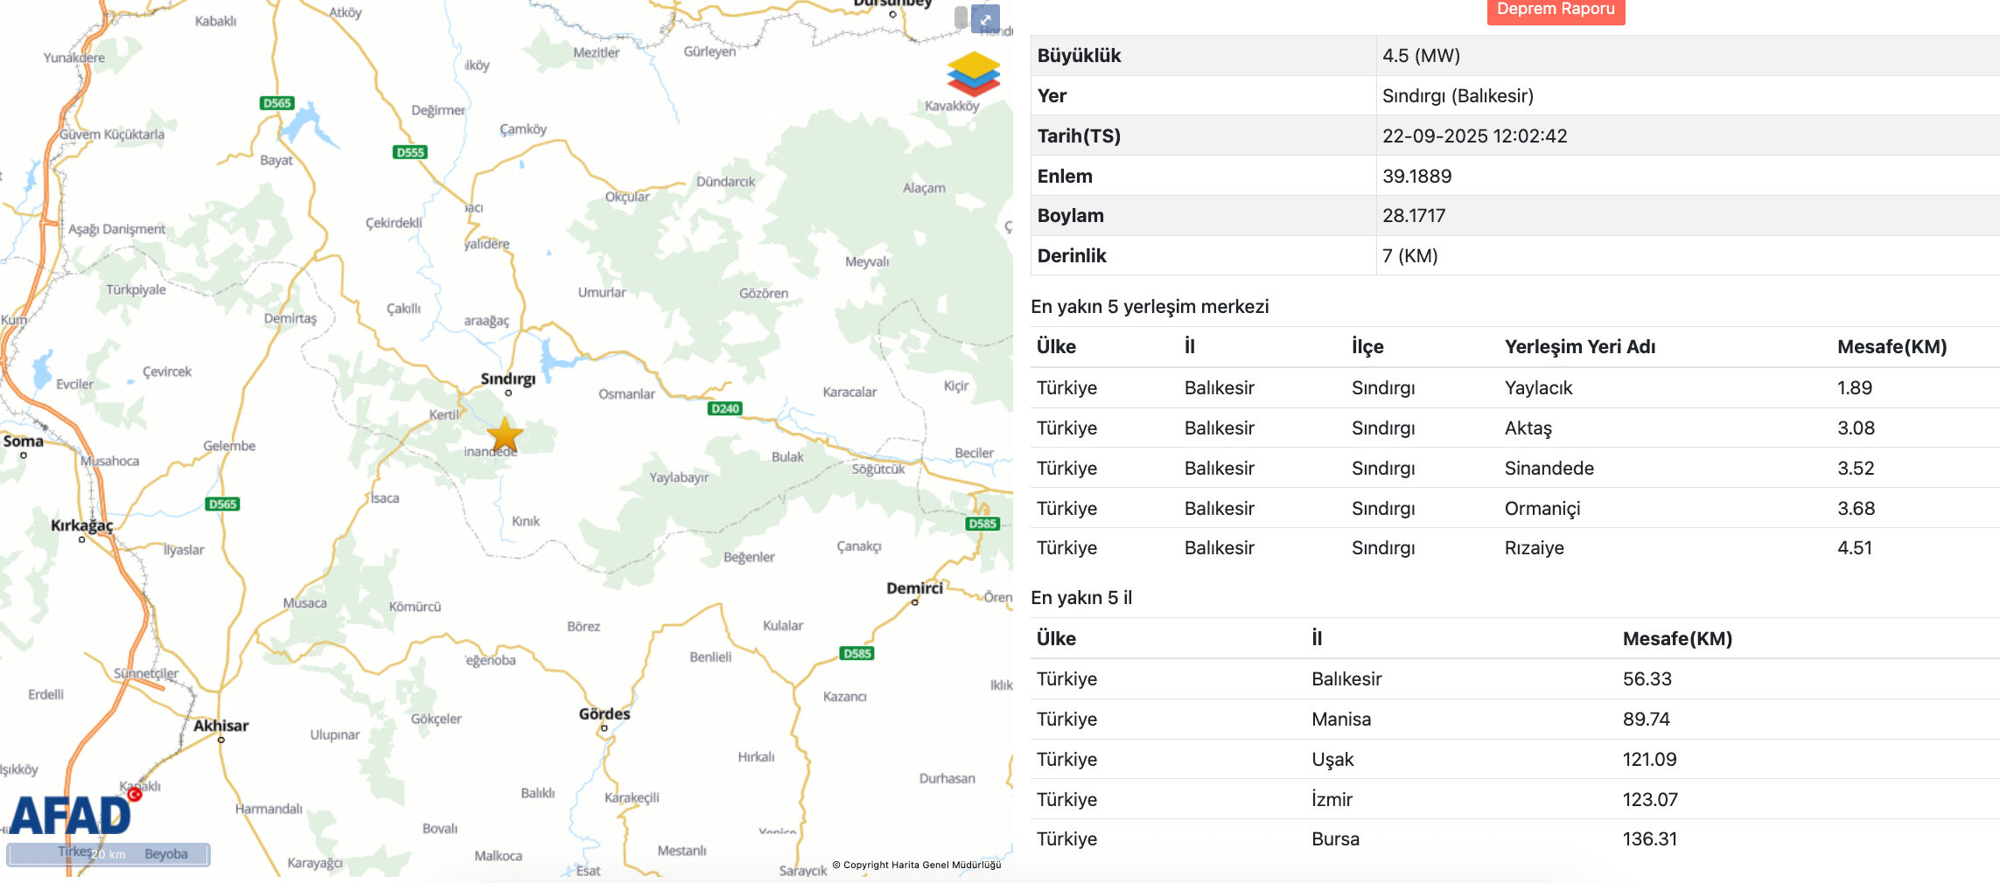Open the Deprem Raporu report
2000x883 pixels.
[x=1556, y=10]
